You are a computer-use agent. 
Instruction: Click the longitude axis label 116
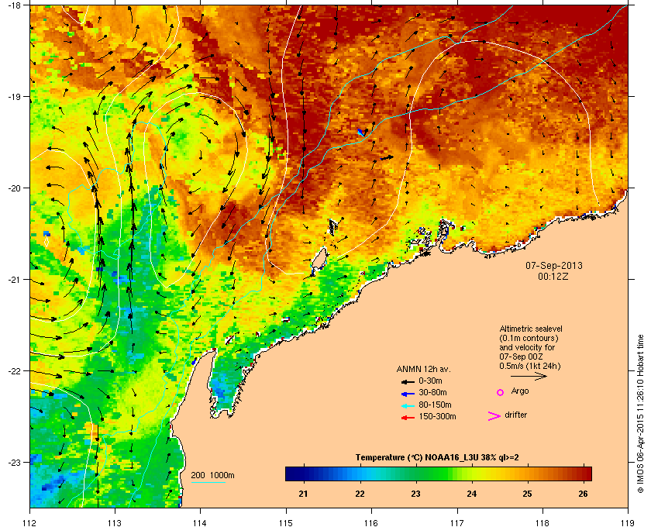371,523
